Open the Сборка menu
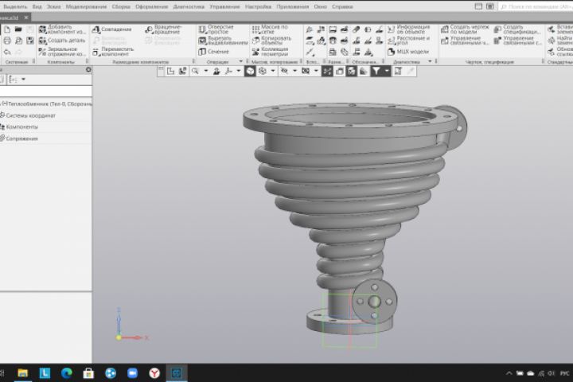The image size is (573, 382). click(x=121, y=6)
